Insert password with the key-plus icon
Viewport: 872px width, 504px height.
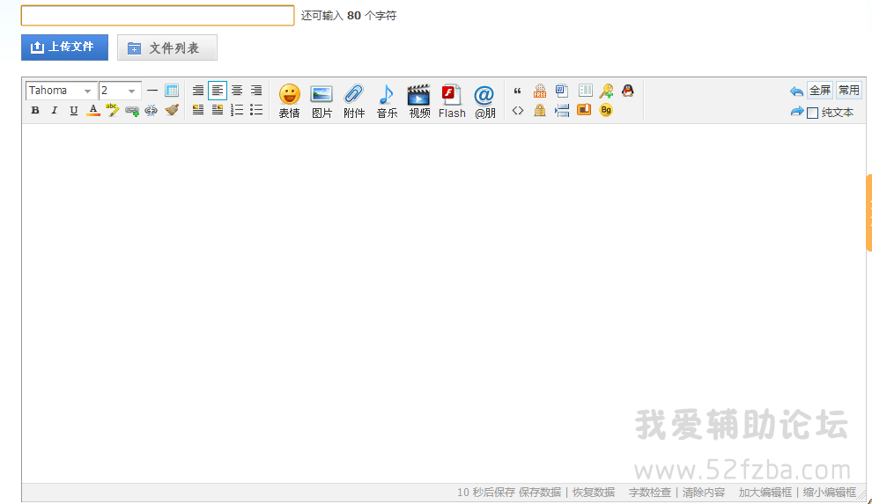tap(606, 91)
